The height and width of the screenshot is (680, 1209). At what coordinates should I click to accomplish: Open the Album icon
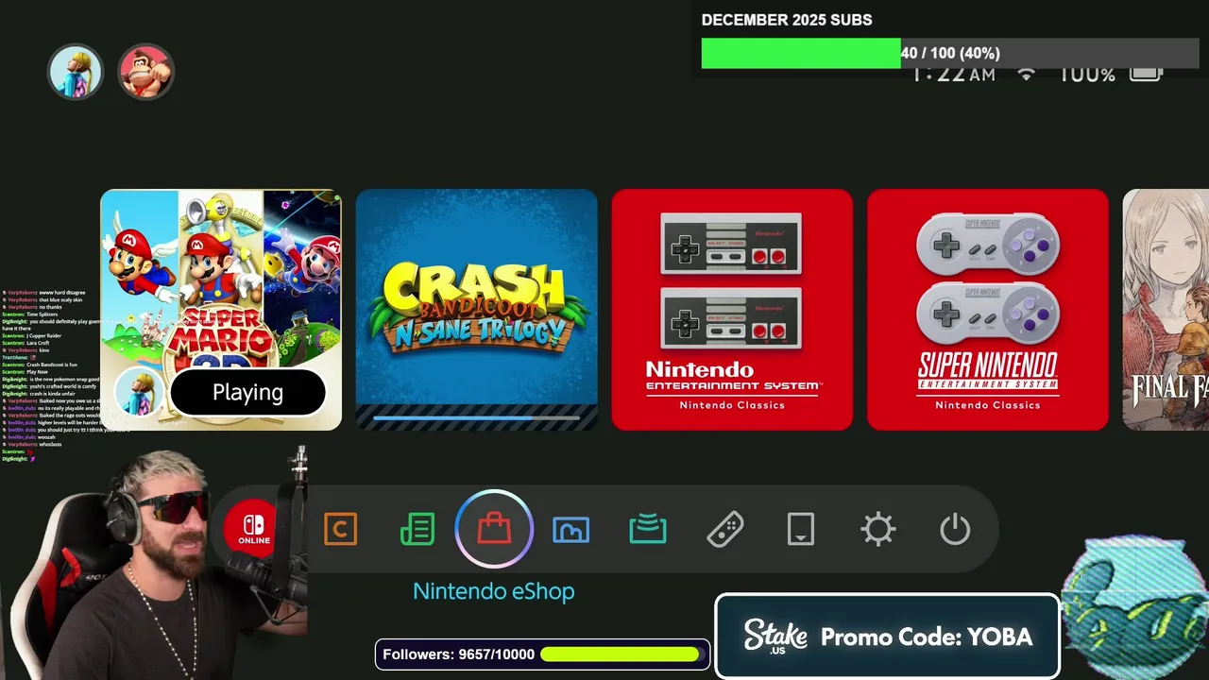[x=570, y=530]
